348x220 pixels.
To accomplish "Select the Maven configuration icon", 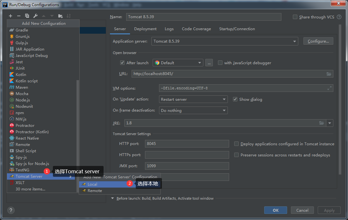I will pos(12,87).
